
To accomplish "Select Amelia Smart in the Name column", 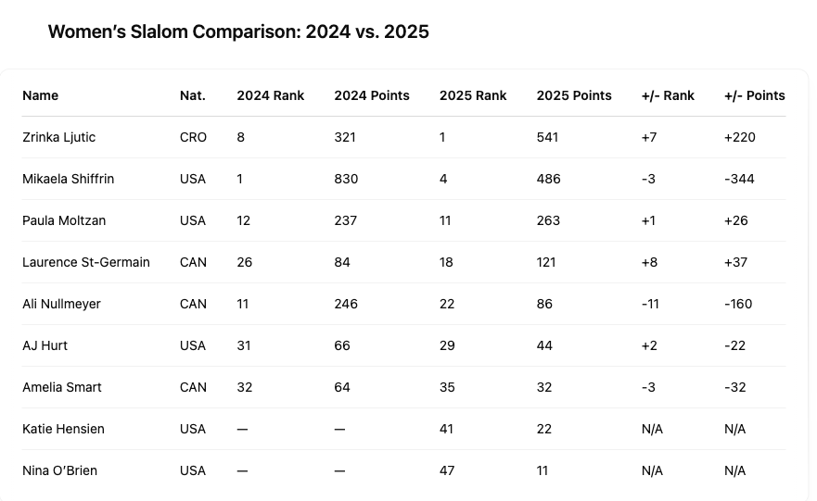I will 62,387.
